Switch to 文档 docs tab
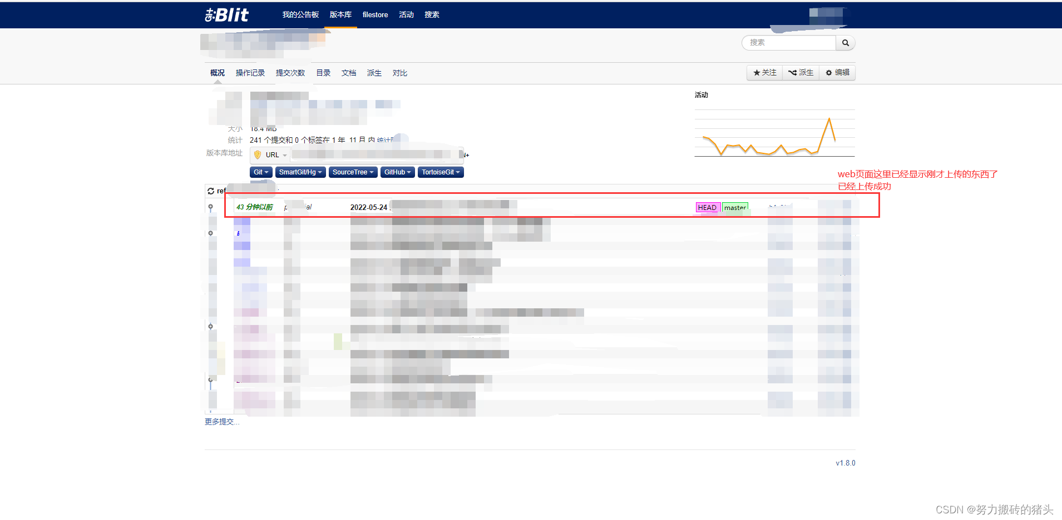The width and height of the screenshot is (1062, 520). coord(349,73)
